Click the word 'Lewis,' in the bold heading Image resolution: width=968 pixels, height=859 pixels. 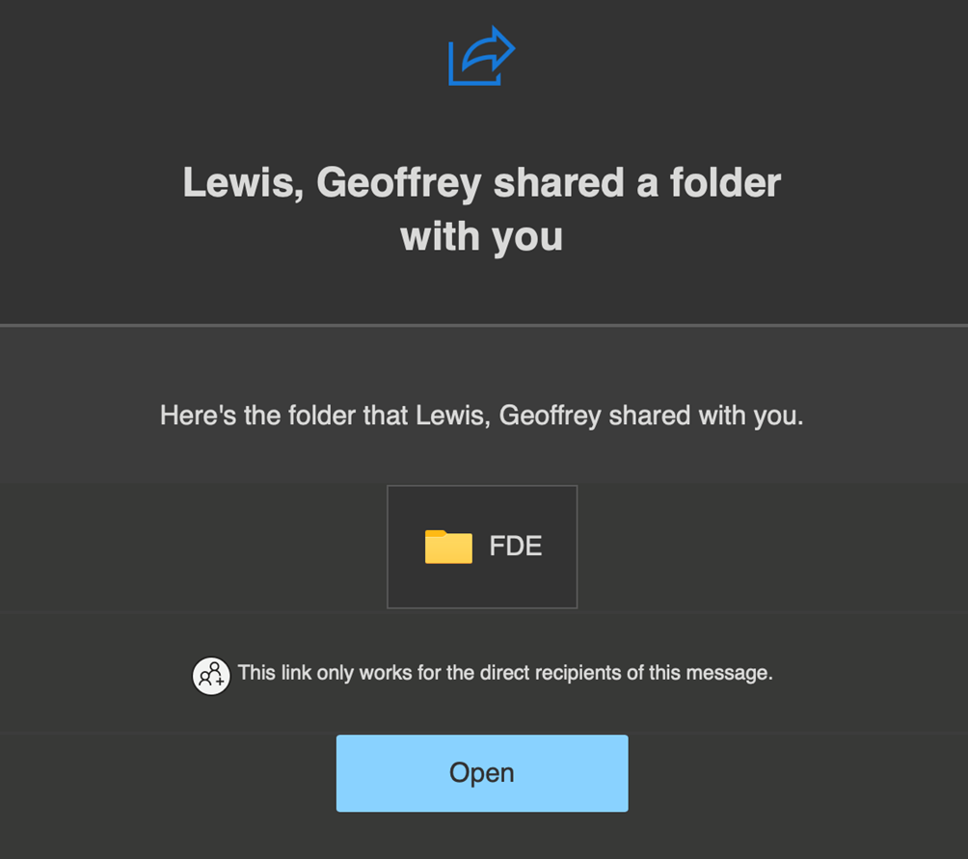[243, 183]
